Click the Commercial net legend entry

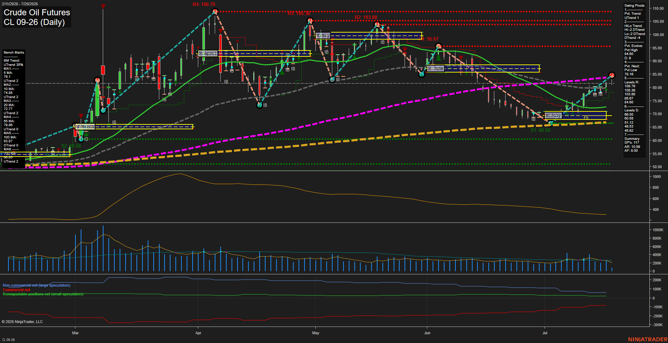[x=16, y=290]
